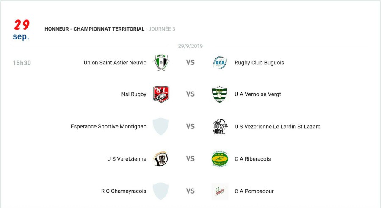The image size is (381, 208).
Task: Click the Rugby Club Buguois crest
Action: [220, 63]
